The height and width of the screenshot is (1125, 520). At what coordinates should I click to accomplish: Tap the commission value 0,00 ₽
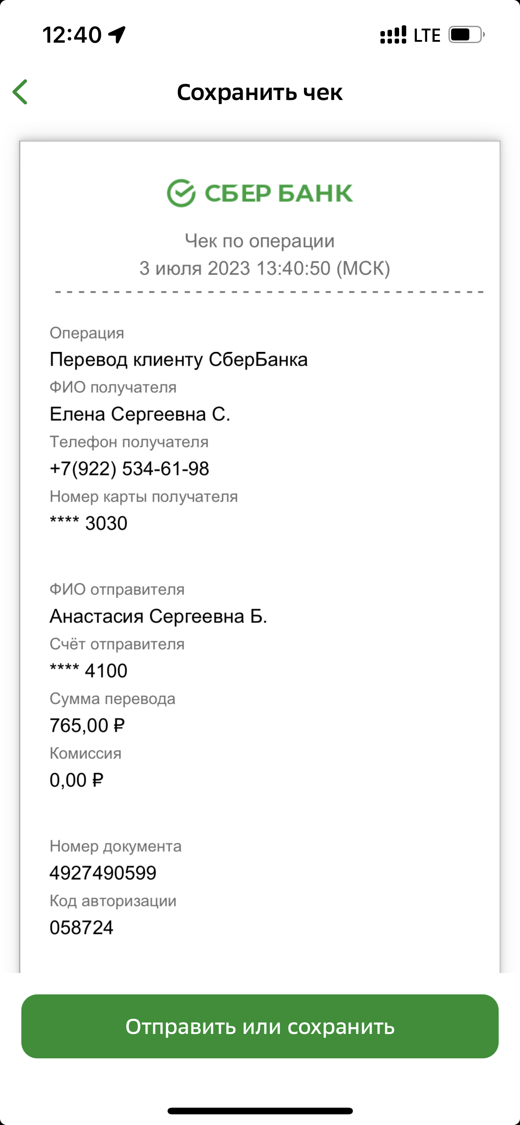(76, 780)
